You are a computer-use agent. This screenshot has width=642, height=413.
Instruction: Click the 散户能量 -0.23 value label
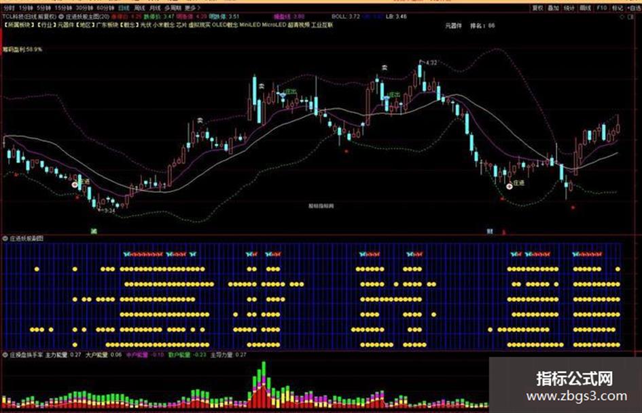tap(188, 355)
